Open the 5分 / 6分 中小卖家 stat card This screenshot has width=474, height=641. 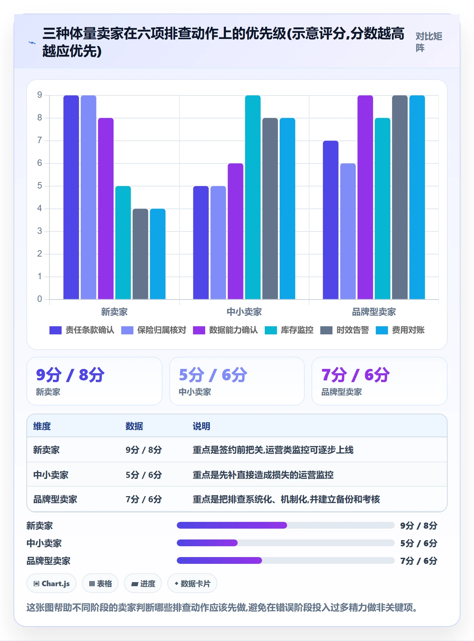(x=237, y=381)
